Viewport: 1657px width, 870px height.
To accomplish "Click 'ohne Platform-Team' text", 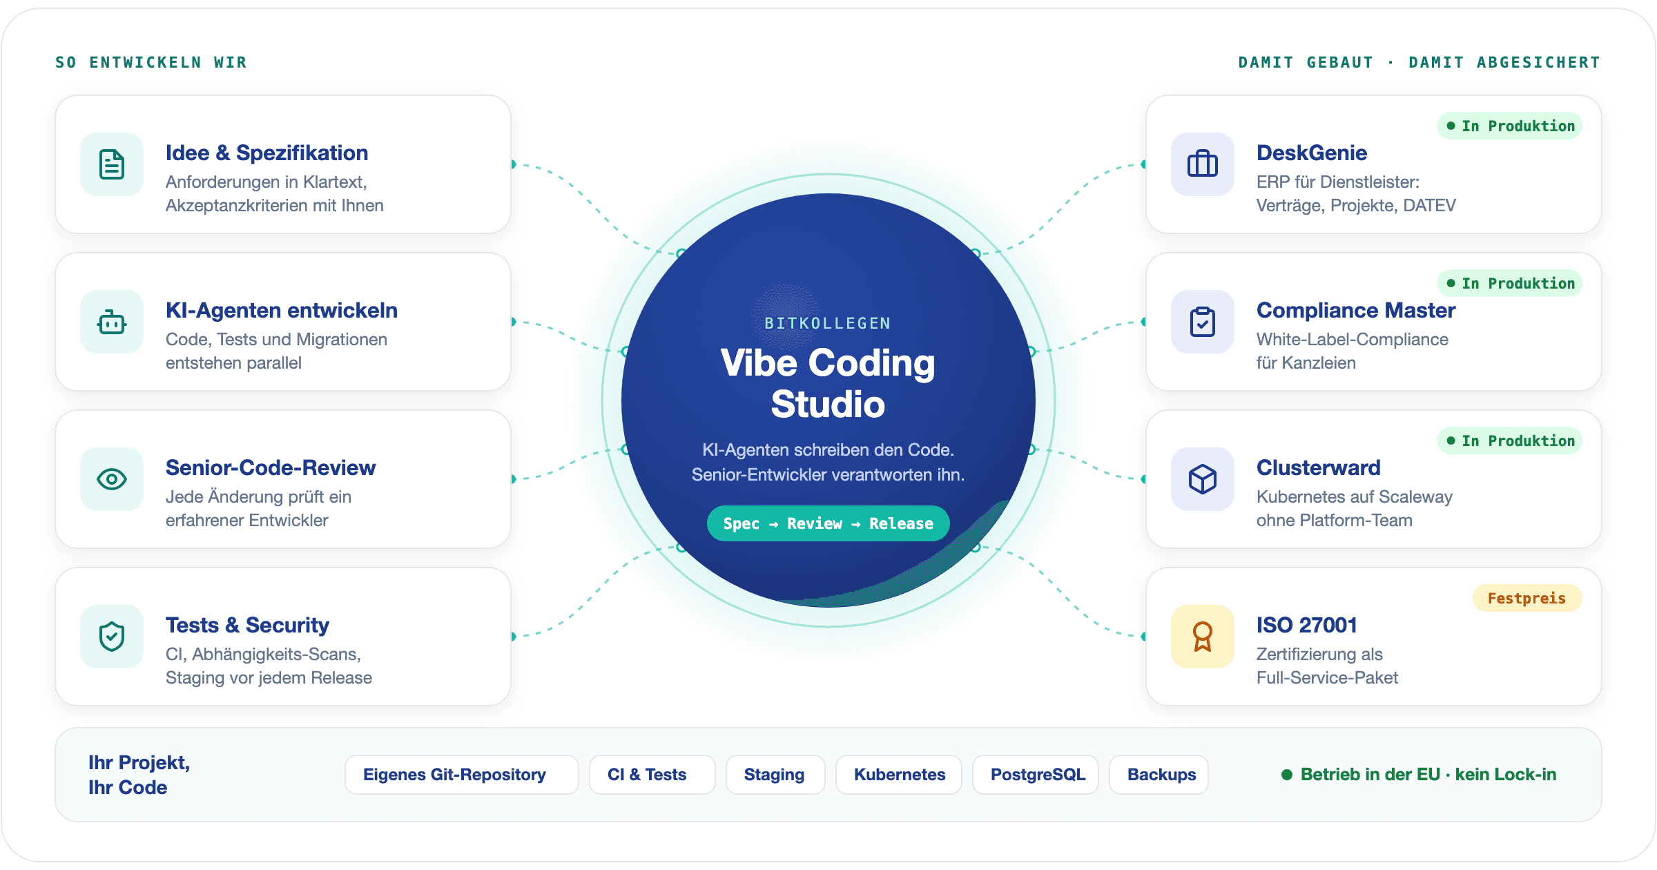I will [x=1335, y=520].
